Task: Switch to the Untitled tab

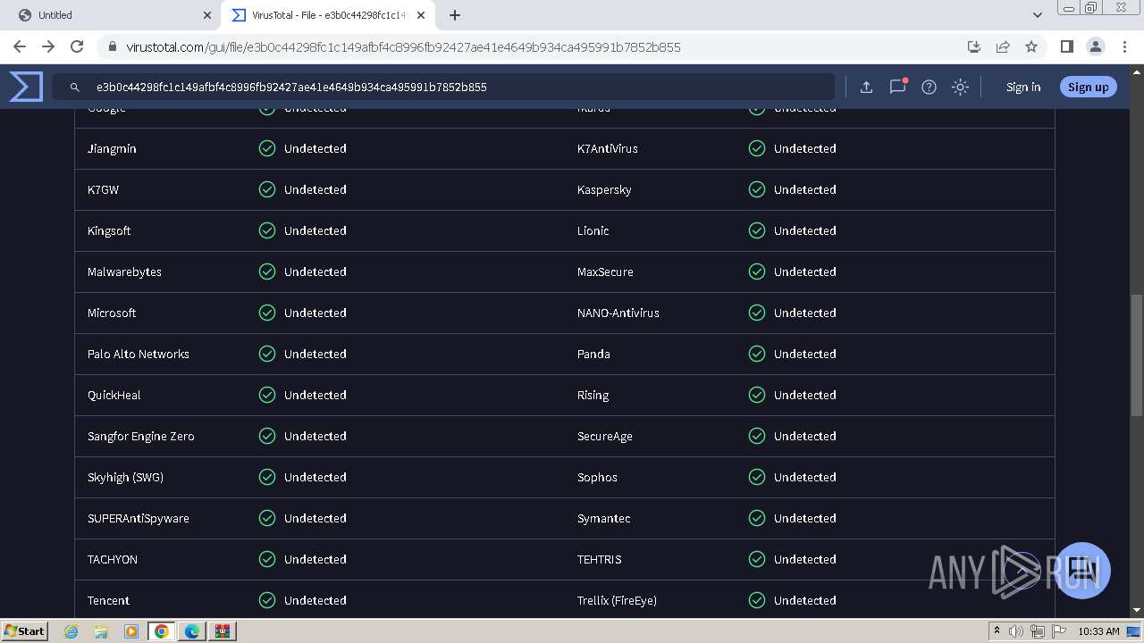Action: (x=111, y=15)
